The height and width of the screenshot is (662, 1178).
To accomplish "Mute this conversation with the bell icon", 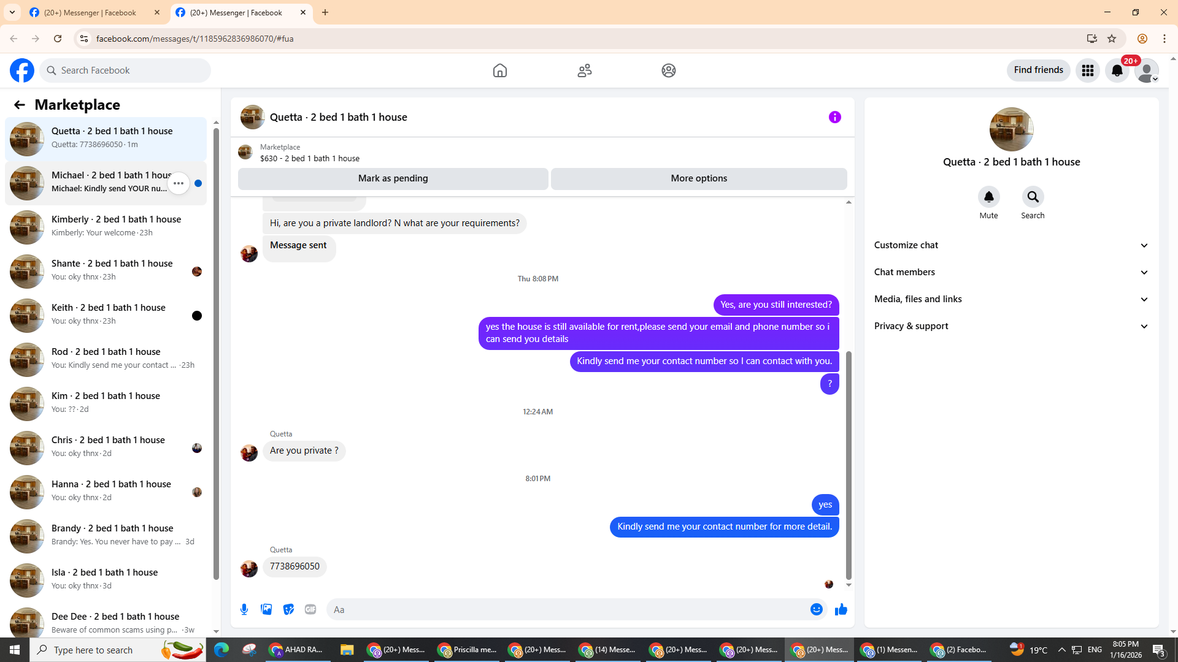I will [x=988, y=197].
